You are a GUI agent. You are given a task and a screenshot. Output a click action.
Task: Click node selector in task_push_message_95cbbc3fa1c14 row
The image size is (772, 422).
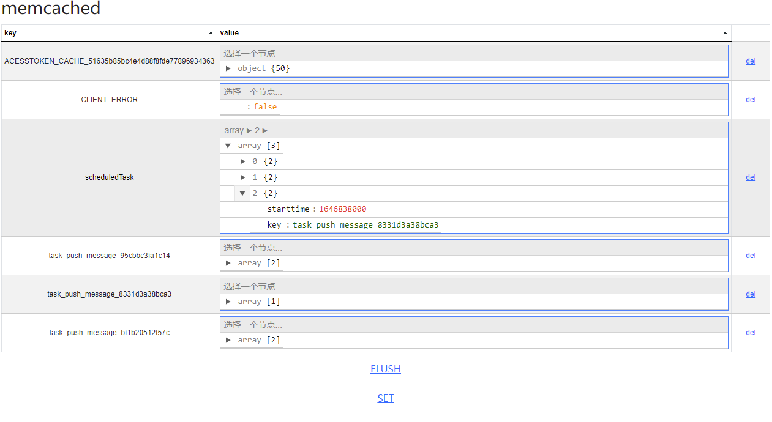coord(474,248)
